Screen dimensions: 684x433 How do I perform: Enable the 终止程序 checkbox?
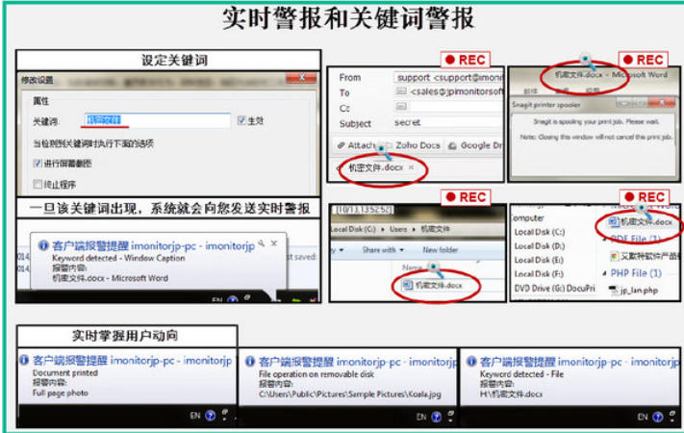pos(37,183)
